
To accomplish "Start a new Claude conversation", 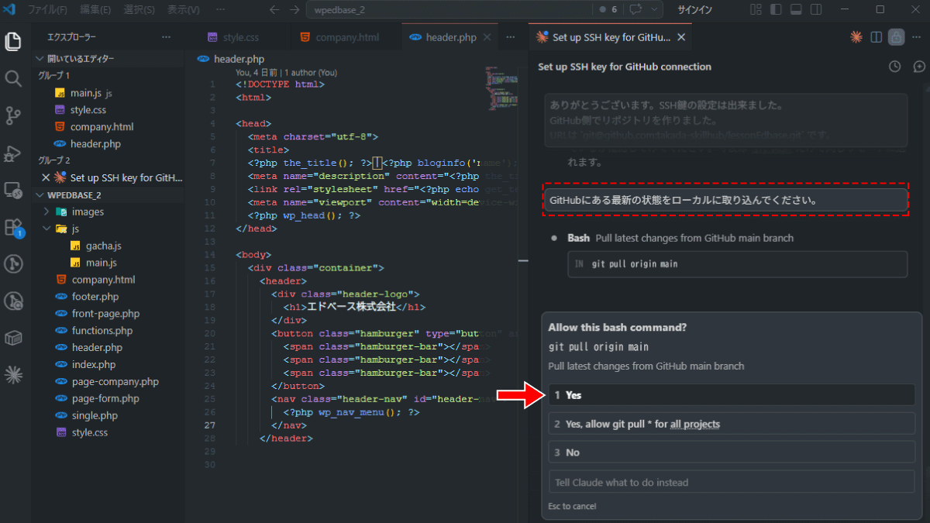I will (919, 67).
